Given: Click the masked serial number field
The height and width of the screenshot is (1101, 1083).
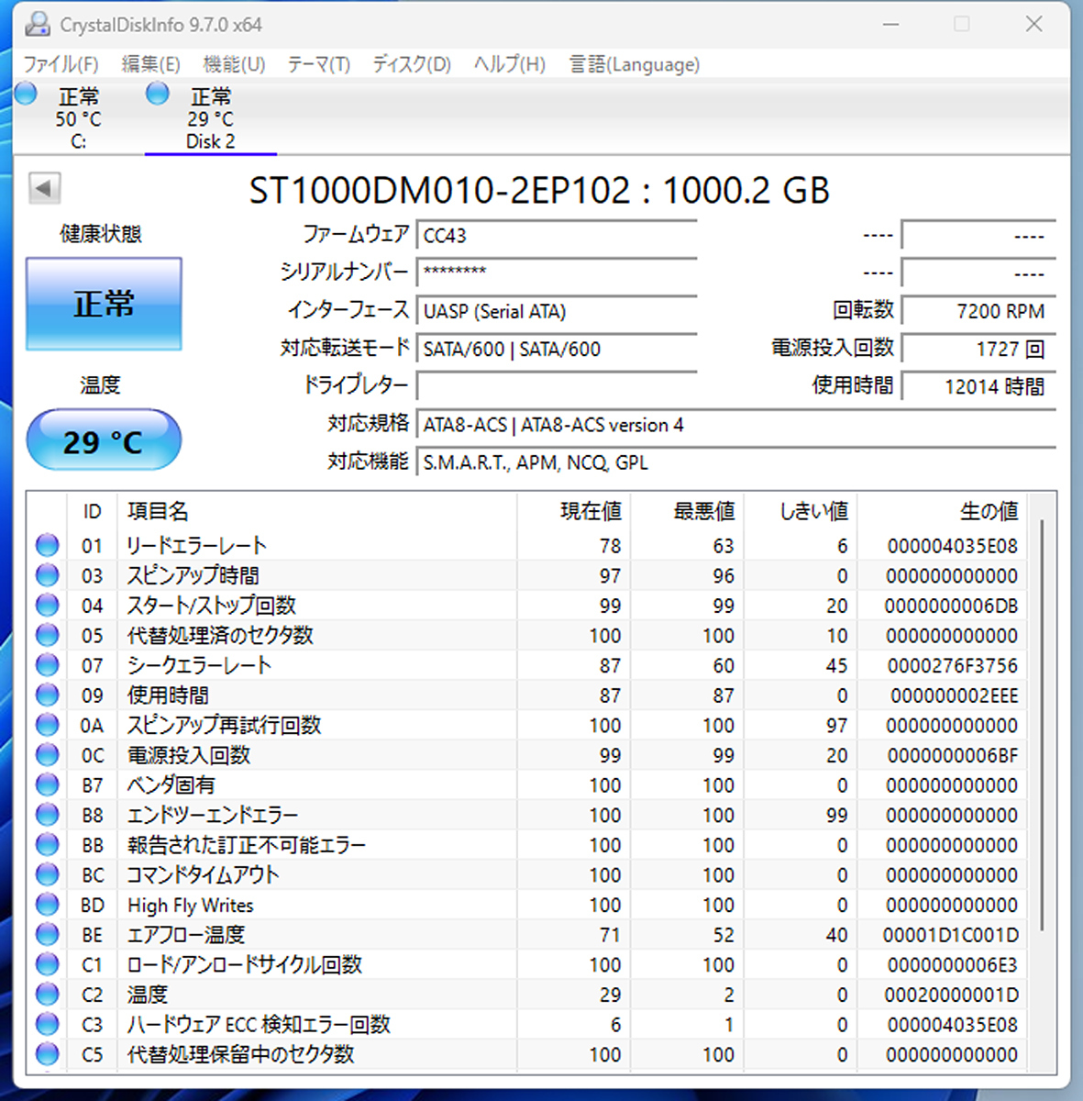Looking at the screenshot, I should 557,272.
